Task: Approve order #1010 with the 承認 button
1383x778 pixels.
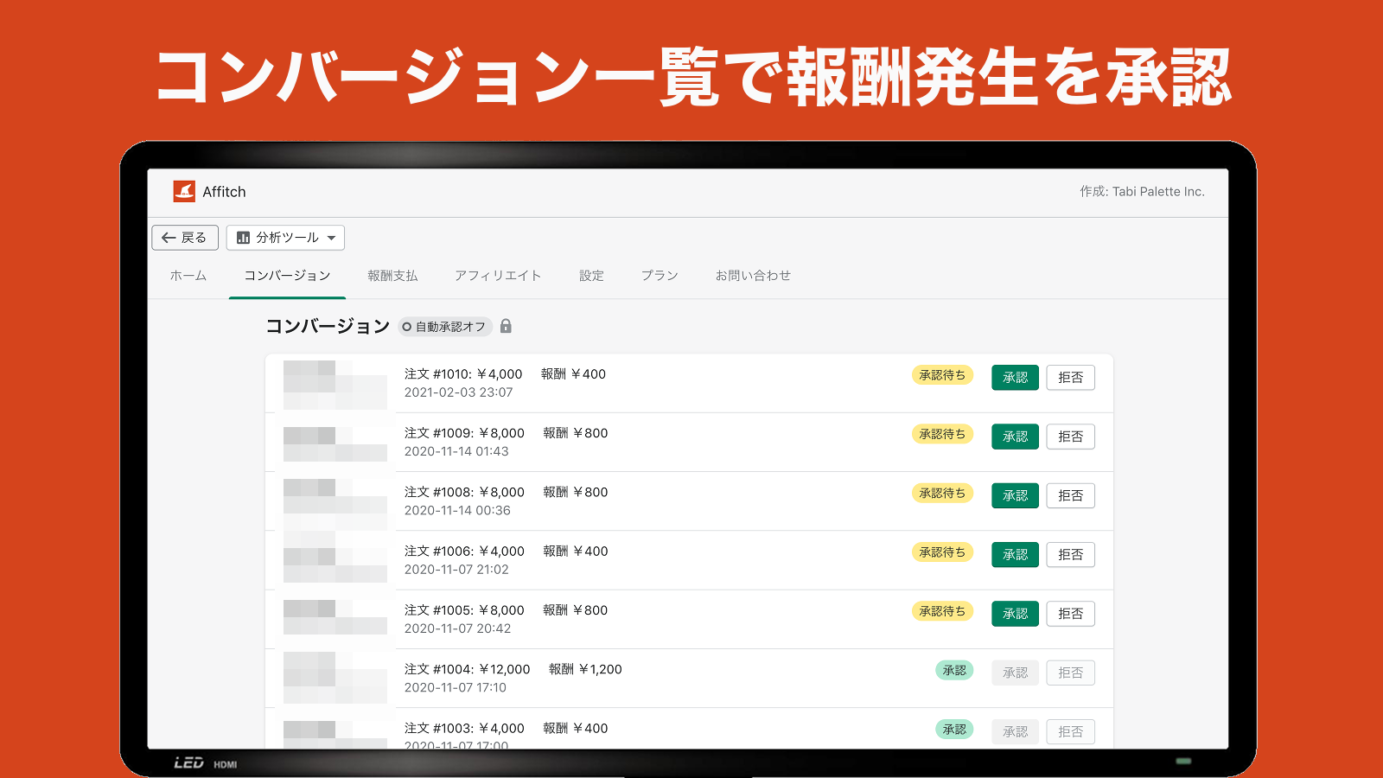Action: click(x=1014, y=378)
